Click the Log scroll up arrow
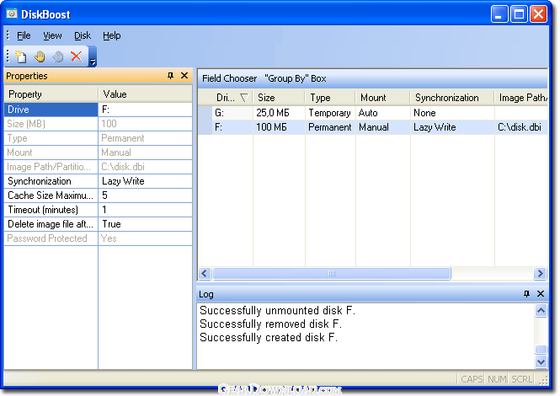The image size is (560, 396). pos(541,311)
